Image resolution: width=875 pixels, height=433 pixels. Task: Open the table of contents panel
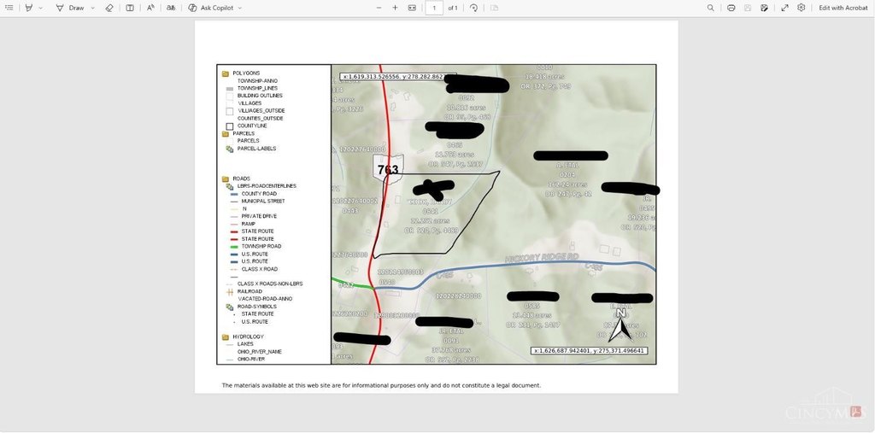(9, 8)
